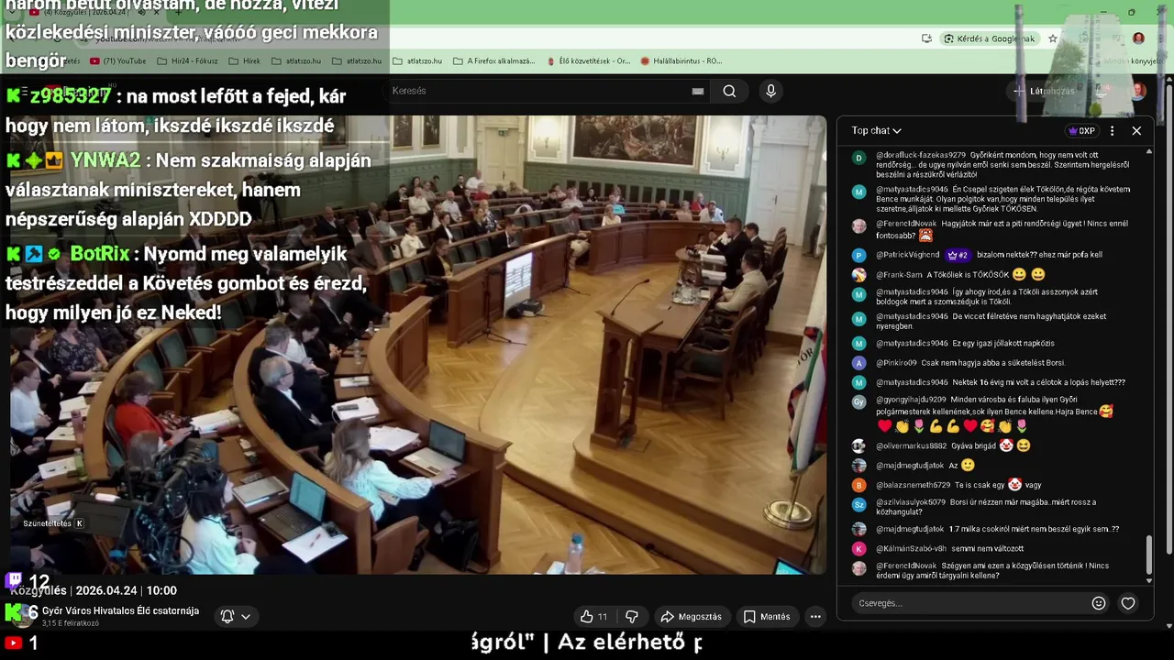Image resolution: width=1174 pixels, height=660 pixels.
Task: Open the notification bell dropdown for channel
Action: [235, 617]
